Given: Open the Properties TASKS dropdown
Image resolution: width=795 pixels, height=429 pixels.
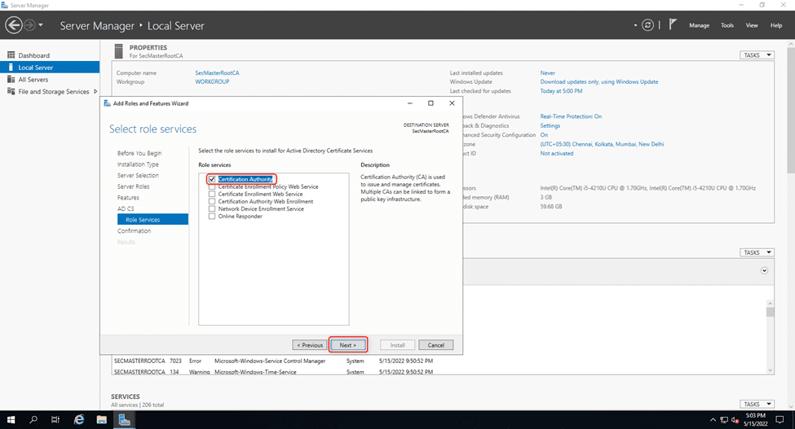Looking at the screenshot, I should pyautogui.click(x=757, y=55).
